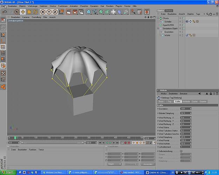
Task: Click the collider tag on Würfel
Action: [x=187, y=35]
